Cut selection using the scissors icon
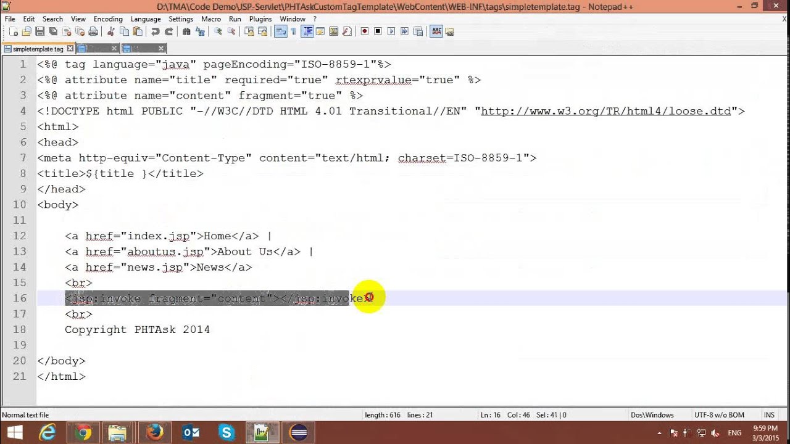 [x=111, y=31]
